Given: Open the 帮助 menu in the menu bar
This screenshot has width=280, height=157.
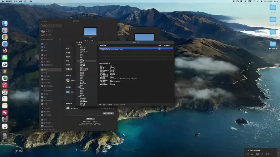Looking at the screenshot, I should (x=31, y=1).
